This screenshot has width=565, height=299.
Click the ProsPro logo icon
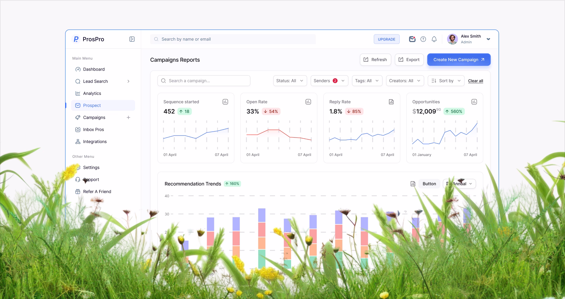(x=76, y=39)
